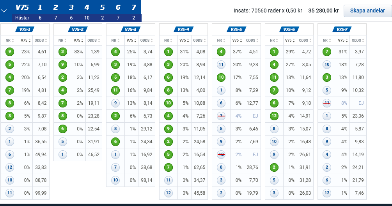
Task: Open the V75-3 race badge
Action: 131,30
